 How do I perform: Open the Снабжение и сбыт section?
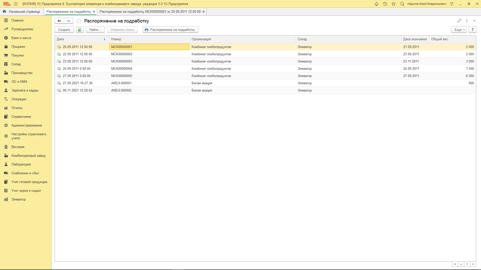[26, 173]
